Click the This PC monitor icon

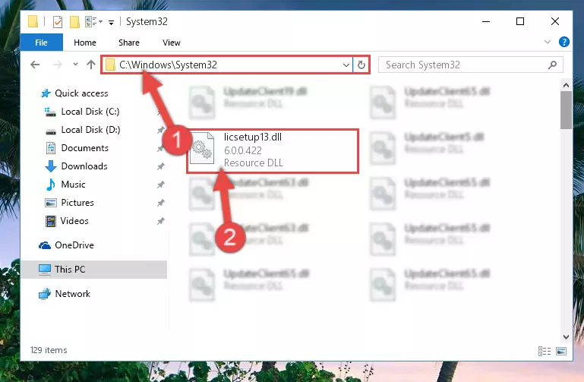coord(45,270)
